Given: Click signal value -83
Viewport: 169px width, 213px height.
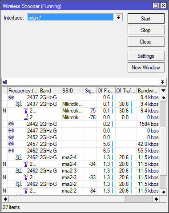Looking at the screenshot, I should click(92, 177).
